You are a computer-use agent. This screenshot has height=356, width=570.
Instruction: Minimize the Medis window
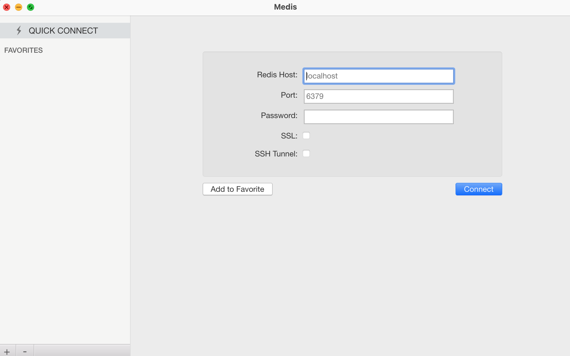click(x=19, y=7)
